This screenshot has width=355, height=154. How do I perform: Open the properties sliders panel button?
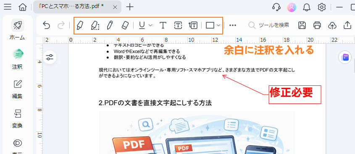[x=50, y=57]
